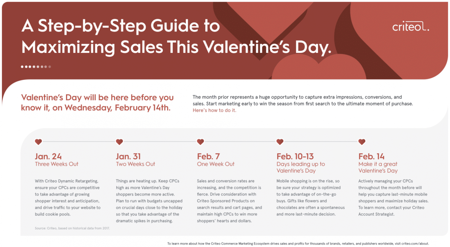Click the Criteo logo

point(411,27)
